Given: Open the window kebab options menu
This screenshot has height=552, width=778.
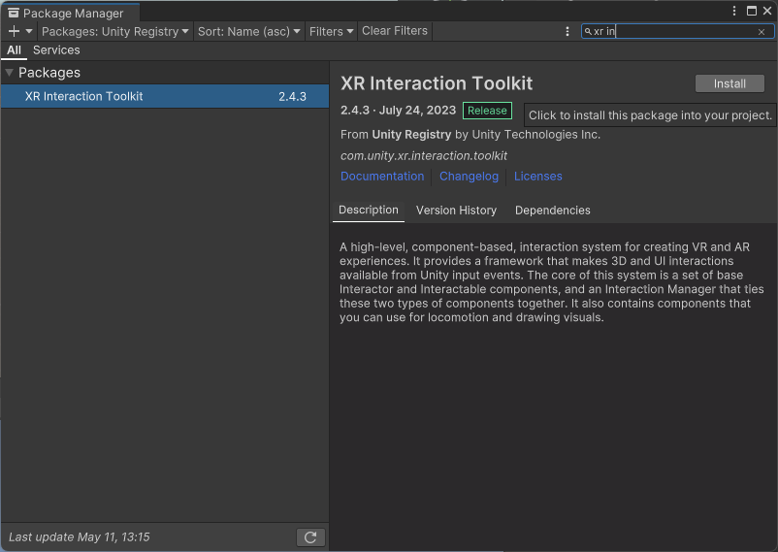Looking at the screenshot, I should click(734, 11).
